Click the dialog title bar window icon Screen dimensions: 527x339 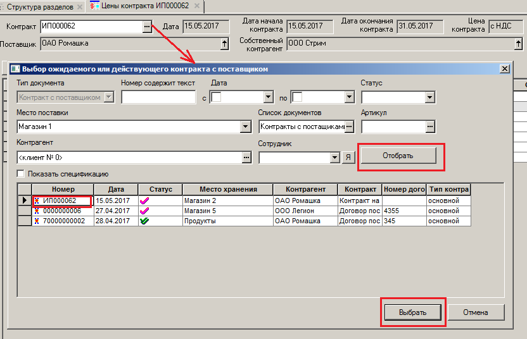pos(15,69)
